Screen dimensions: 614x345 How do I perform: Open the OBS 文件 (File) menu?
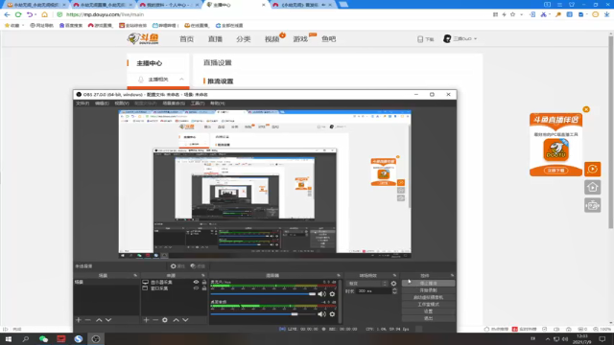(83, 103)
